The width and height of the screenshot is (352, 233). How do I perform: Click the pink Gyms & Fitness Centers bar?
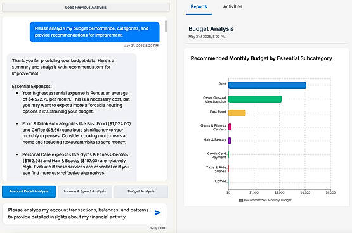(230, 127)
